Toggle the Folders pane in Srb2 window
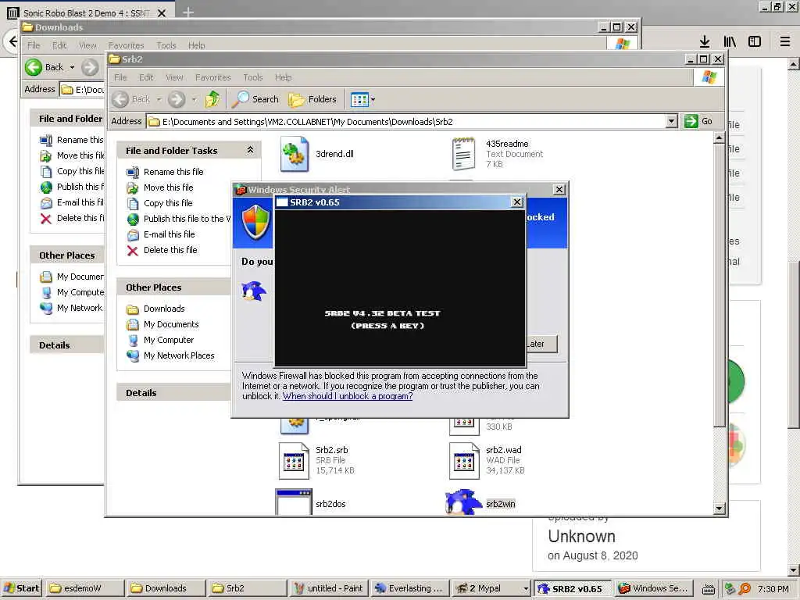Image resolution: width=800 pixels, height=600 pixels. click(x=312, y=99)
